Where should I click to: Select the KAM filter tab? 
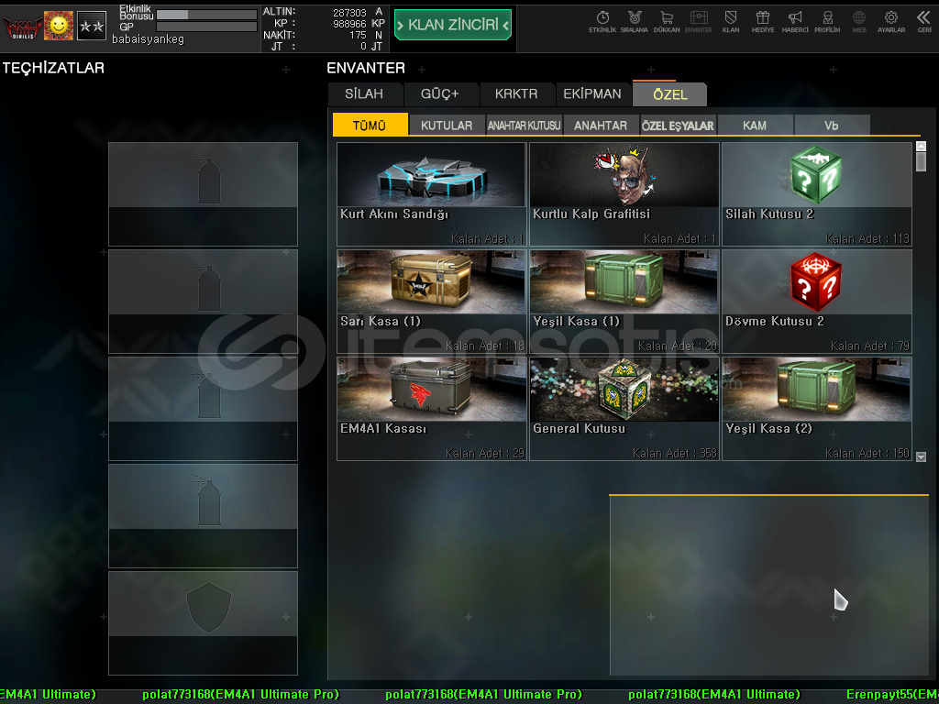(x=755, y=125)
